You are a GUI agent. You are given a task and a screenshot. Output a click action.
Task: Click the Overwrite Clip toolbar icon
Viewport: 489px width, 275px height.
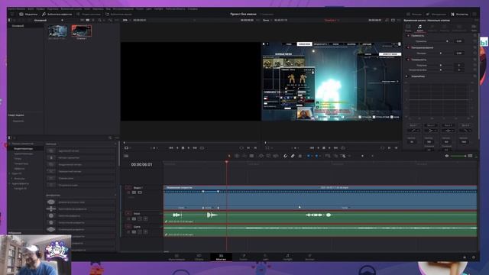point(268,156)
